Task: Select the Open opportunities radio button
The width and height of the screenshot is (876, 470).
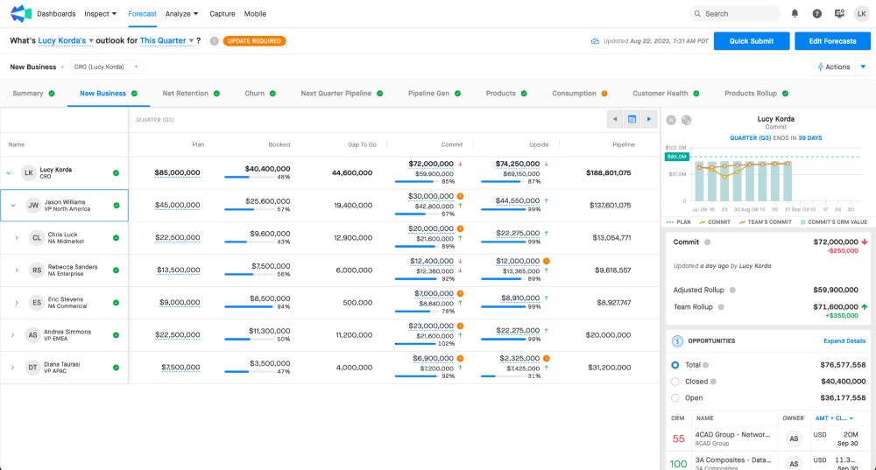Action: (675, 398)
